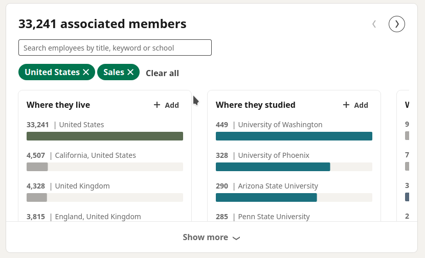Go to next insights carousel page arrow

396,24
